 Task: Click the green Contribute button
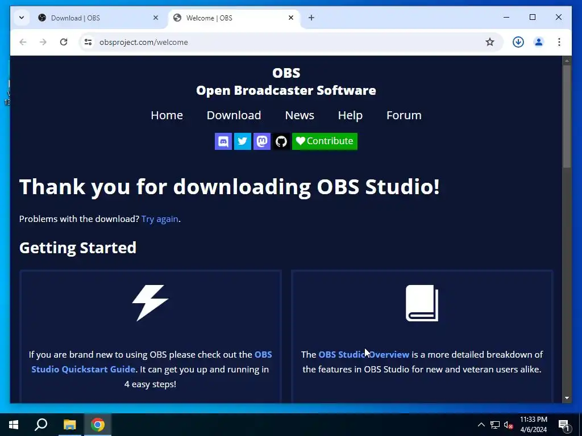click(325, 141)
